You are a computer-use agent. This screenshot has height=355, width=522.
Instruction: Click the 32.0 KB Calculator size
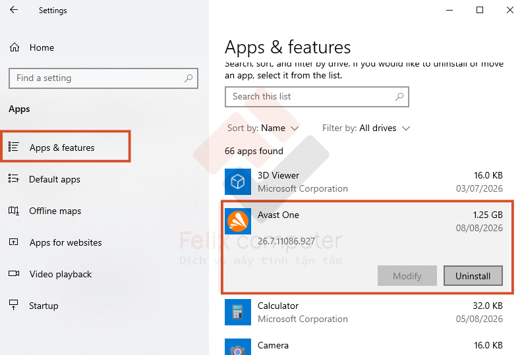pos(488,306)
